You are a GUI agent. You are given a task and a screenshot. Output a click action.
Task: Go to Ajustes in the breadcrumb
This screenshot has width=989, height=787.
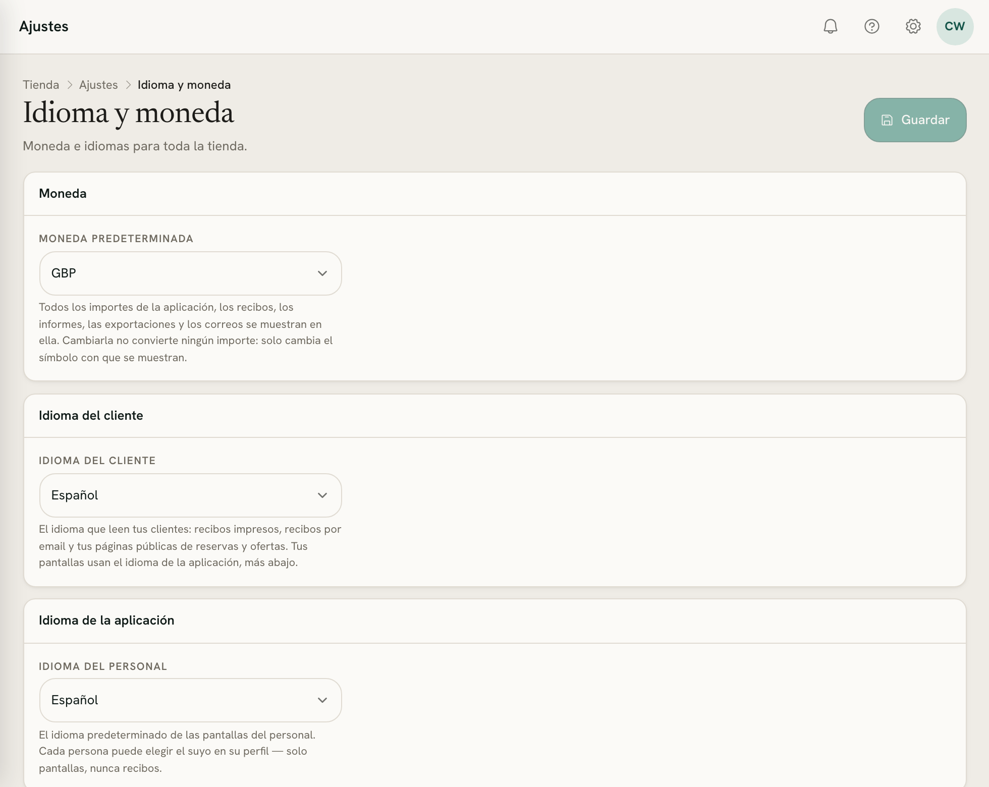(98, 85)
